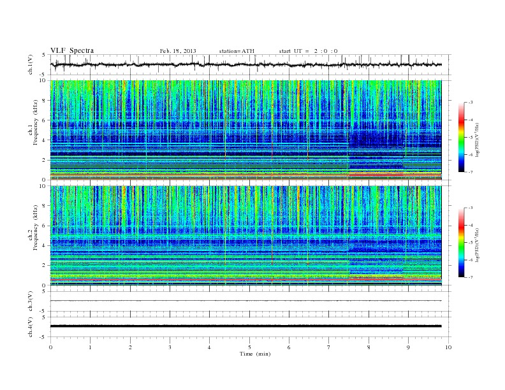
Task: Click the "VLF Spectra" plot title
Action: click(x=72, y=50)
